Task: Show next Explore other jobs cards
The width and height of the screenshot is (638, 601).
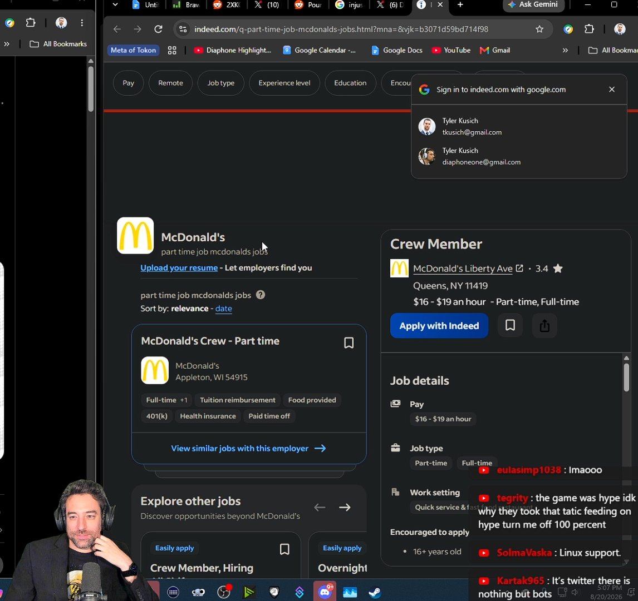Action: (x=345, y=508)
